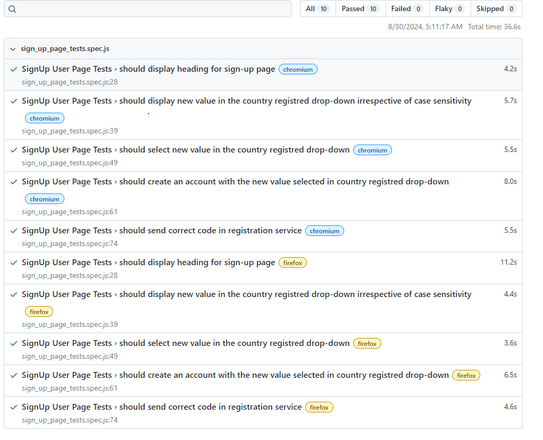Filter by Failed tests
This screenshot has width=543, height=440.
(407, 9)
